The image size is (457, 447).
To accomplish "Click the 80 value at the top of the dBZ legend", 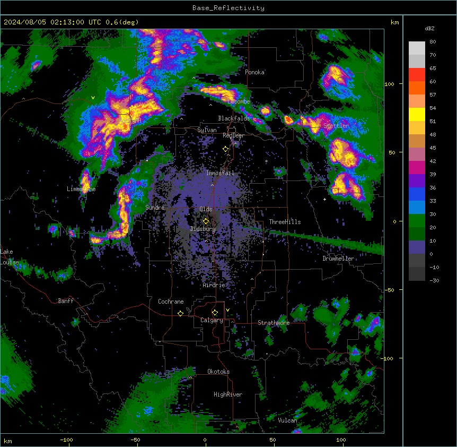I will pos(433,42).
